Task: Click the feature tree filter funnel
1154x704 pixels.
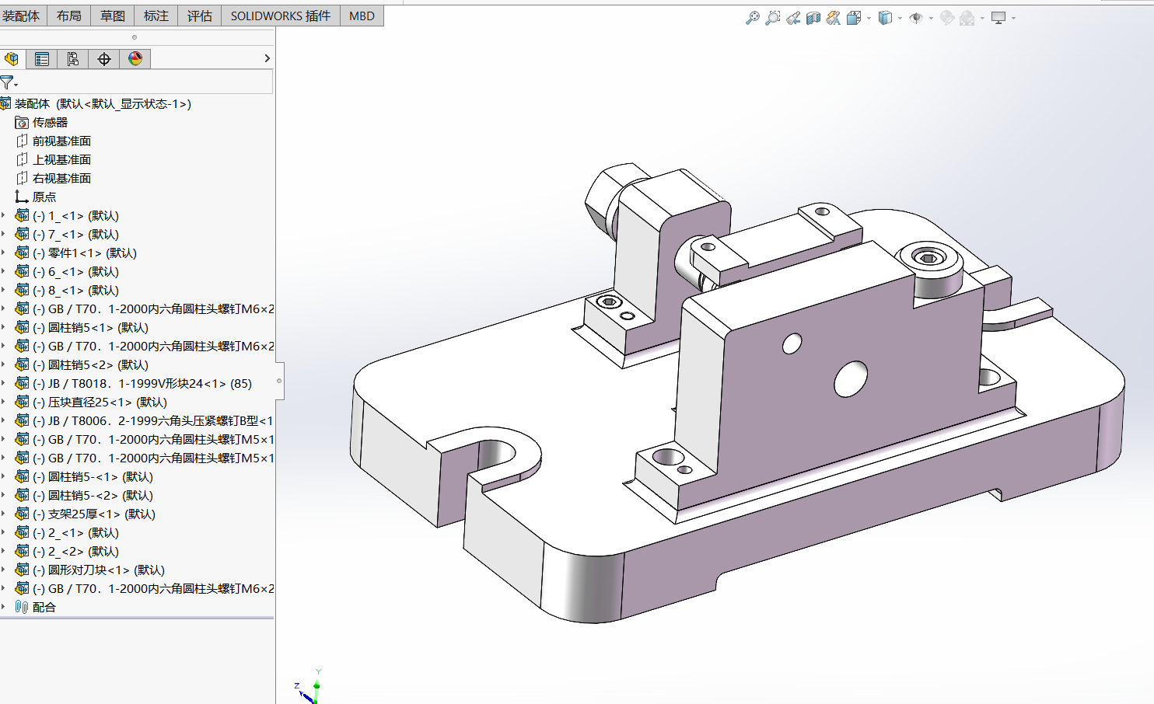Action: [x=8, y=82]
